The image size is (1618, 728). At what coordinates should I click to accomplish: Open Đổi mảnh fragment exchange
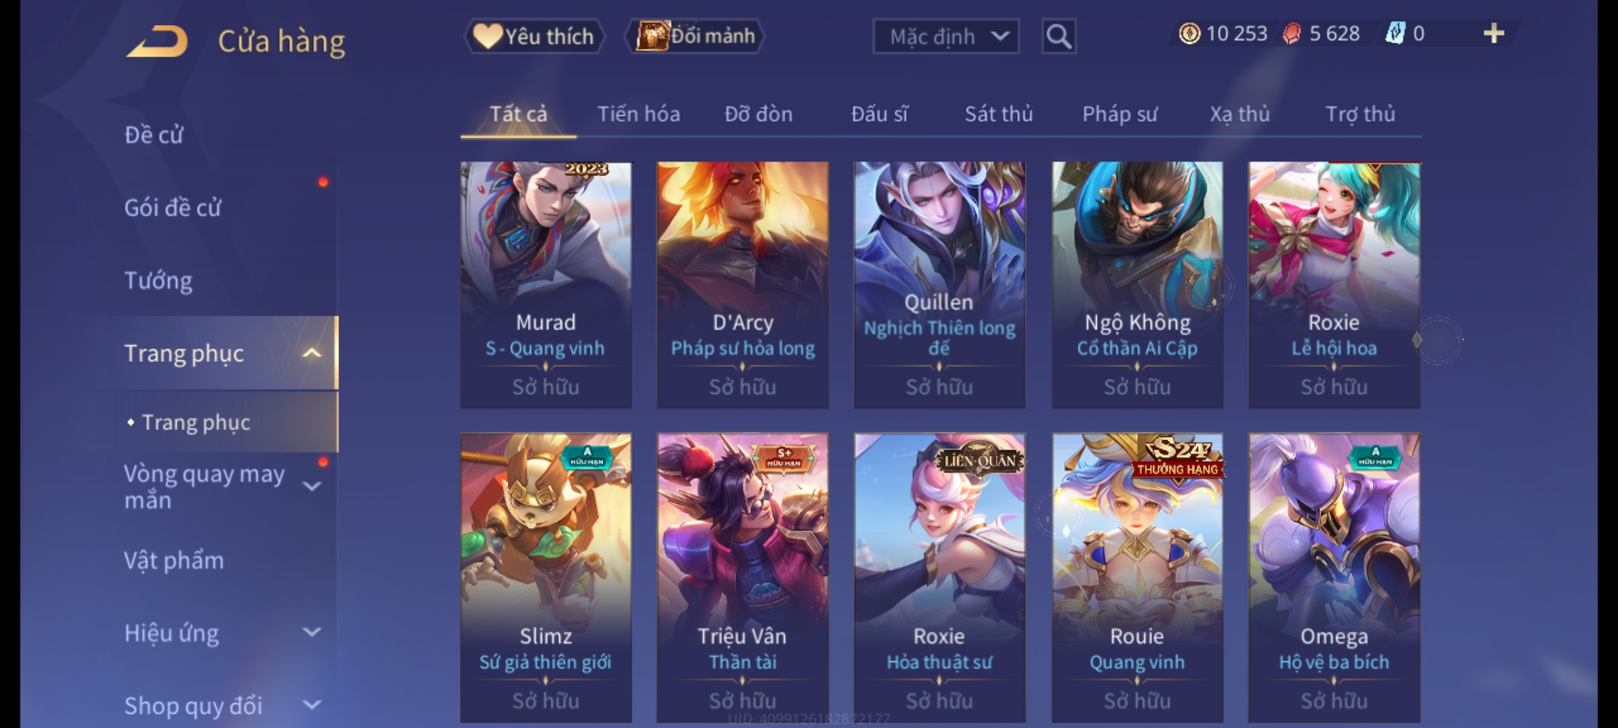[x=695, y=36]
